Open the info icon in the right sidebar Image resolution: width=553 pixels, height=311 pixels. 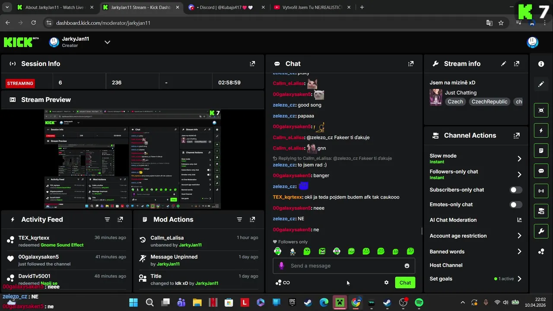[541, 64]
